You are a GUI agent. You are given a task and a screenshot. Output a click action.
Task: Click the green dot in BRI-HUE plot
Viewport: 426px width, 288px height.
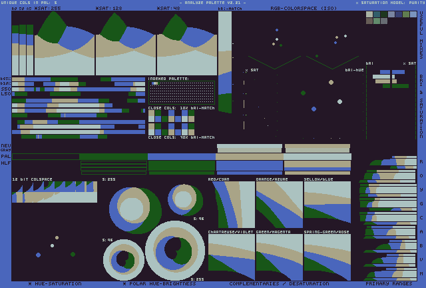click(x=304, y=93)
